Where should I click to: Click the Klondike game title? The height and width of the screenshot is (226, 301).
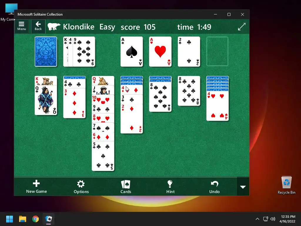pyautogui.click(x=79, y=27)
